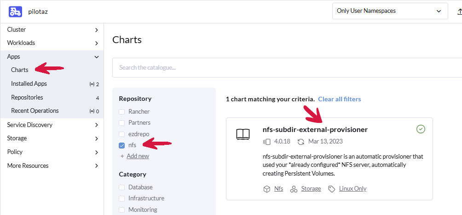The image size is (462, 215).
Task: Click the Clear all filters link
Action: [340, 99]
